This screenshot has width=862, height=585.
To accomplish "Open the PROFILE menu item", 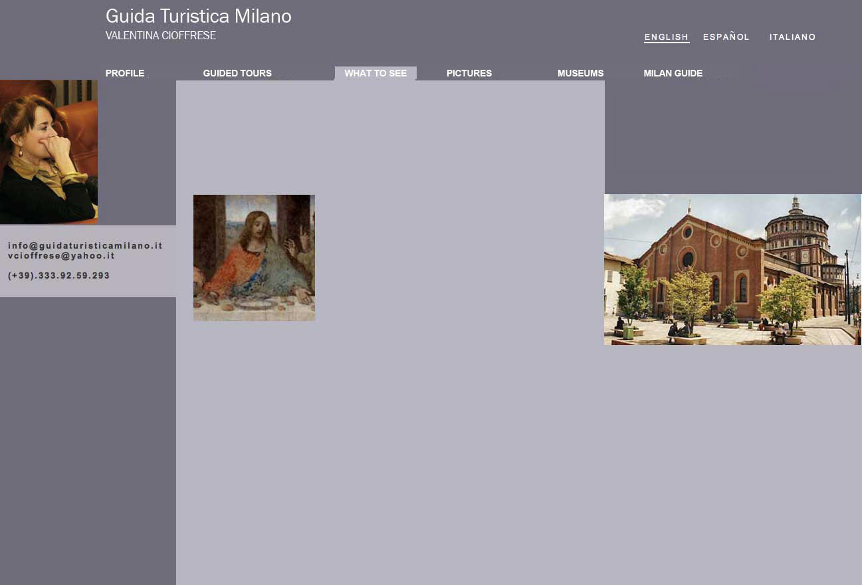I will (x=125, y=73).
